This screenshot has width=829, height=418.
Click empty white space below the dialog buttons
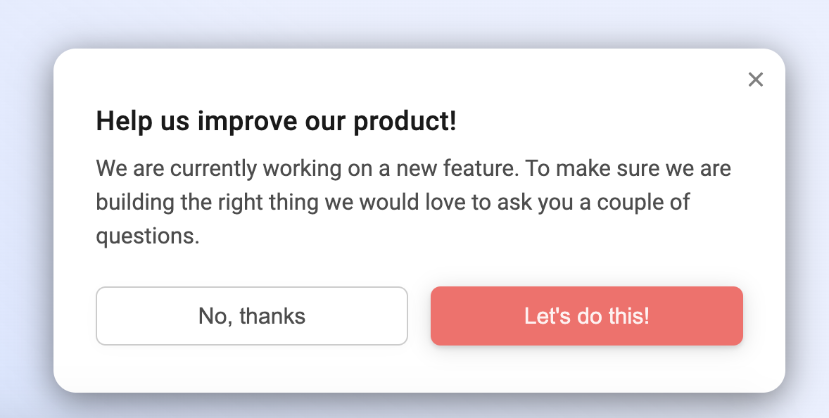pyautogui.click(x=419, y=369)
